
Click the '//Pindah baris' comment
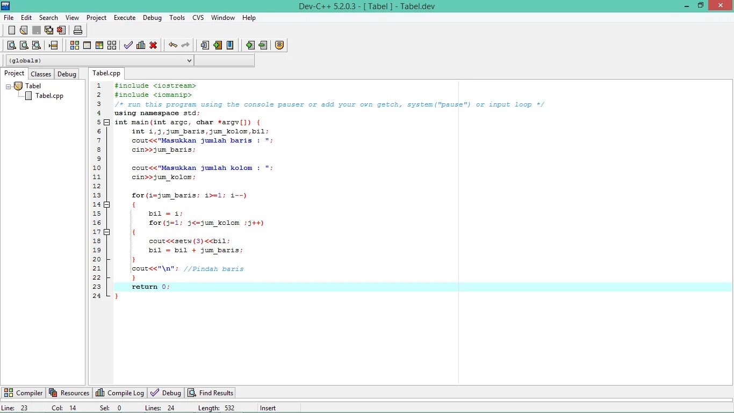[213, 268]
